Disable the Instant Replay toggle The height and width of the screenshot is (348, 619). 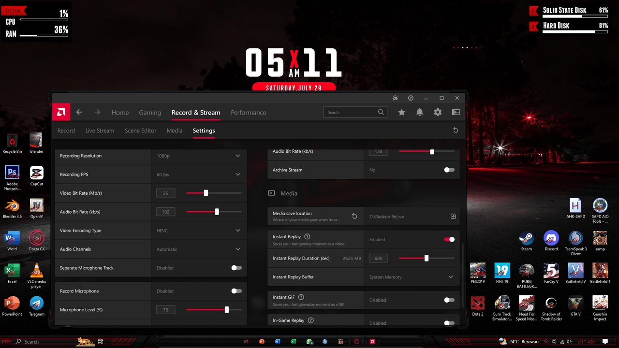[x=449, y=239]
